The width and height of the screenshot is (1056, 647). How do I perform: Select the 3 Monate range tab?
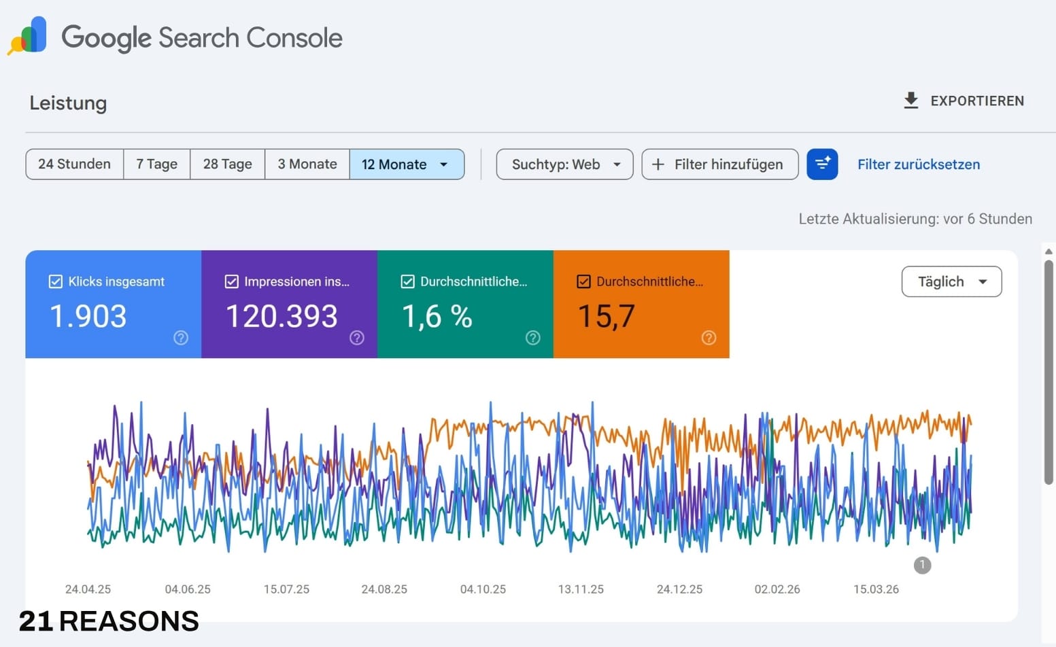[x=307, y=164]
